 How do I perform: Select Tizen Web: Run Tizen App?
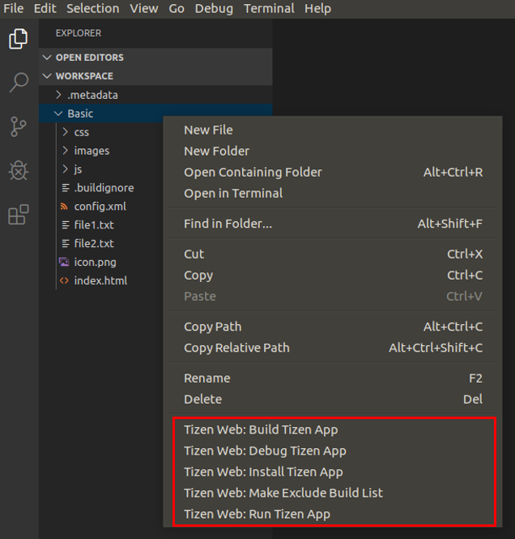coord(257,514)
